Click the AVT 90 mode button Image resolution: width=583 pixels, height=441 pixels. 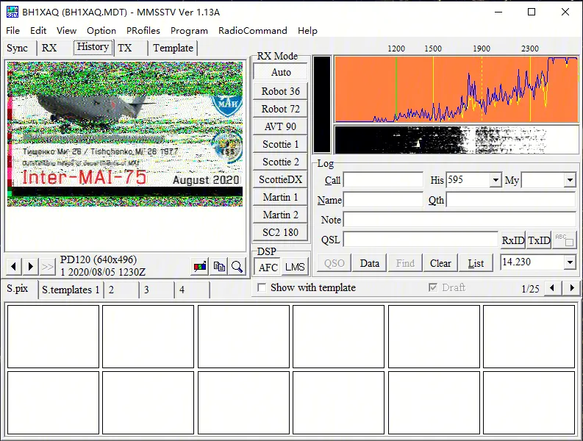[x=280, y=126]
